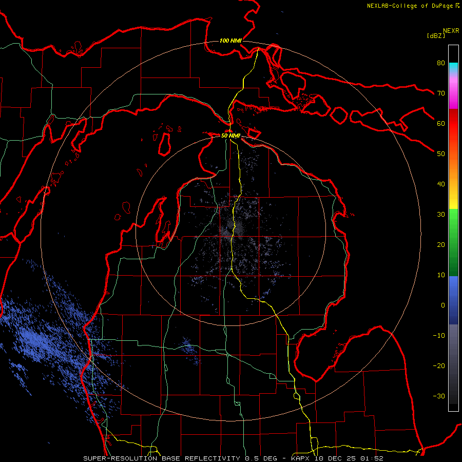462x462 pixels.
Task: Click the 50 NMI range ring label
Action: point(230,136)
